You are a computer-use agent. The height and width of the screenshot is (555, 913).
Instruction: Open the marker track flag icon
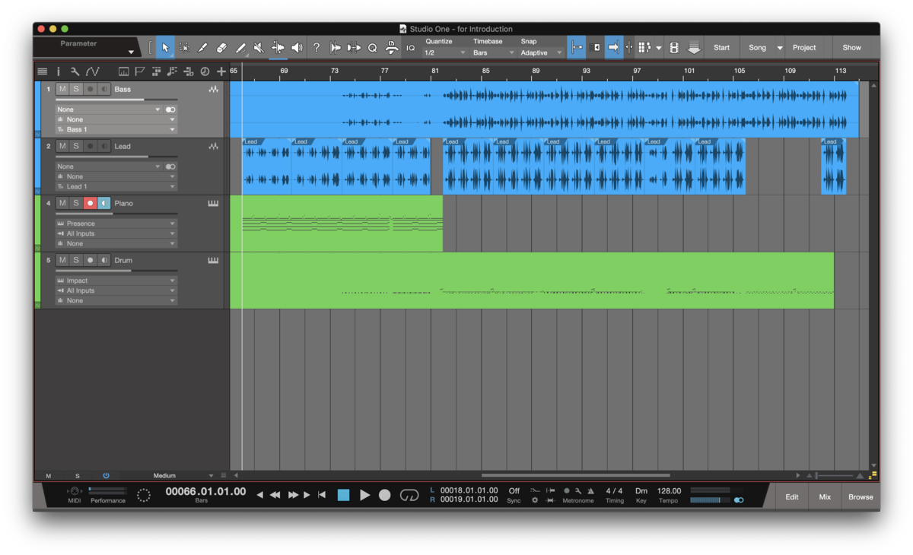(x=140, y=71)
